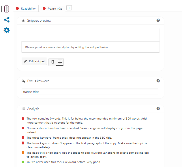This screenshot has width=182, height=167.
Task: Open the social share settings icon
Action: coord(7,20)
